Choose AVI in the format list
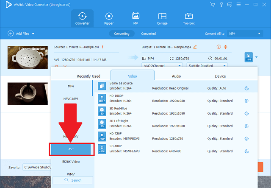Screen dimensions: 271x188 pyautogui.click(x=71, y=149)
